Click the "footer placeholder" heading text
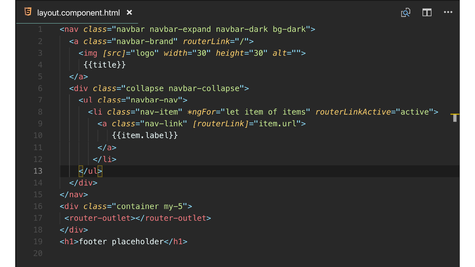Viewport: 475px width, 267px height. [x=121, y=241]
